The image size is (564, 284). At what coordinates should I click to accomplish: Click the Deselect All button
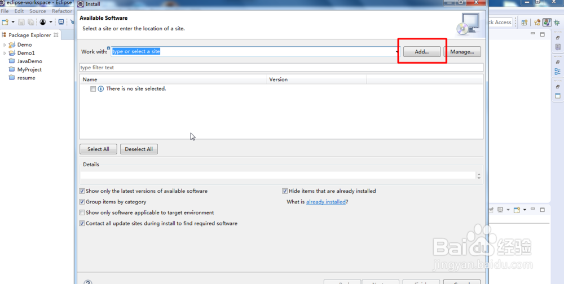(139, 149)
